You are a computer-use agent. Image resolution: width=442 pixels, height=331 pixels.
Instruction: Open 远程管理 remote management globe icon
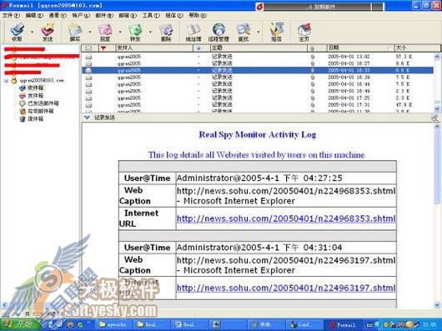click(218, 33)
